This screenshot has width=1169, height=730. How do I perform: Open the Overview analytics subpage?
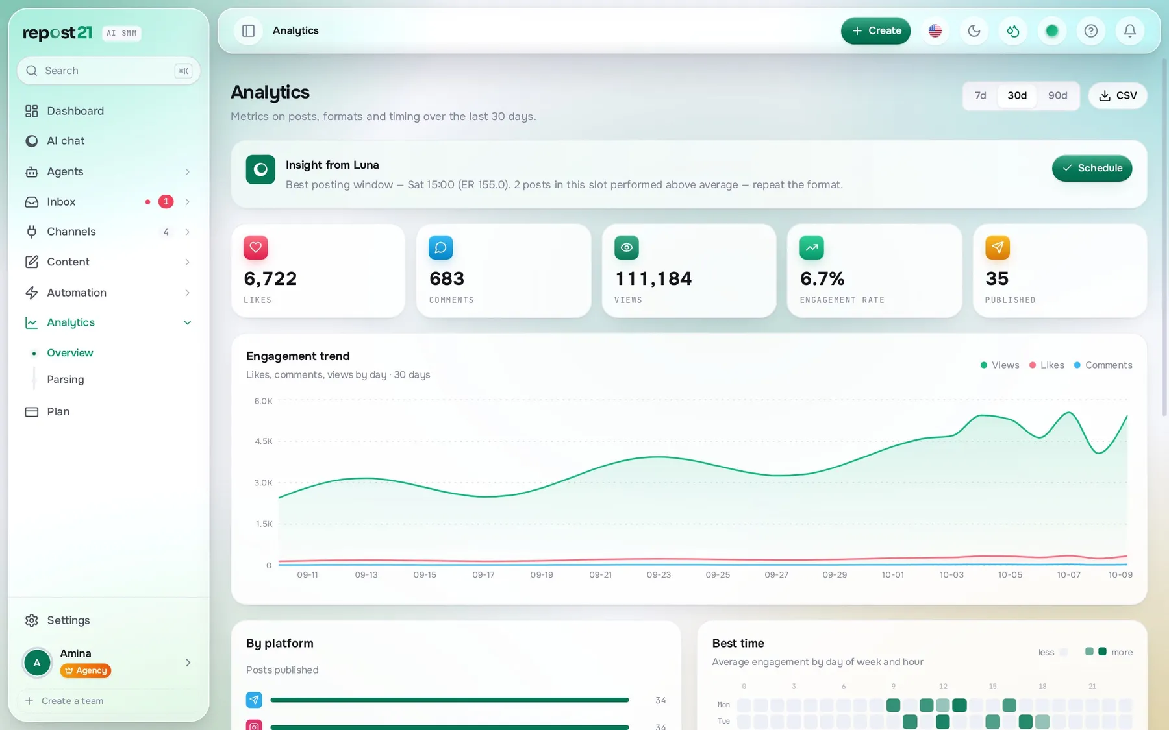tap(70, 353)
